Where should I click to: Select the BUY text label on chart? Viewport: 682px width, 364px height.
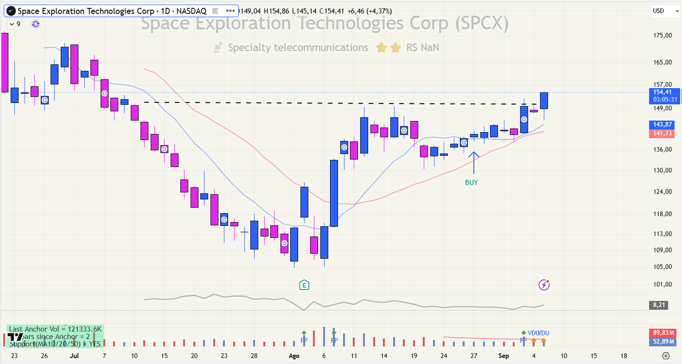point(472,183)
